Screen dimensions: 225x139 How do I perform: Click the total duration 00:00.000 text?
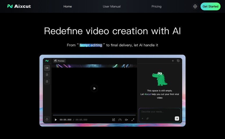[81, 120]
